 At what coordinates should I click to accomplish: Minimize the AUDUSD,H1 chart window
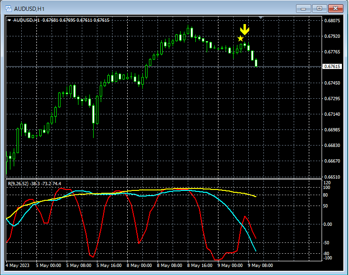point(304,9)
